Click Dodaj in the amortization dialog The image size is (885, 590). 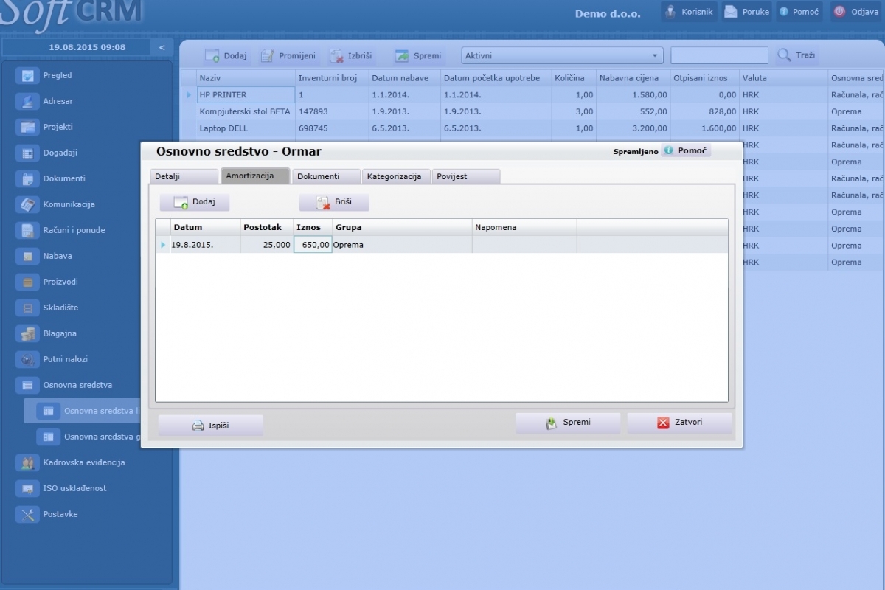pos(195,202)
